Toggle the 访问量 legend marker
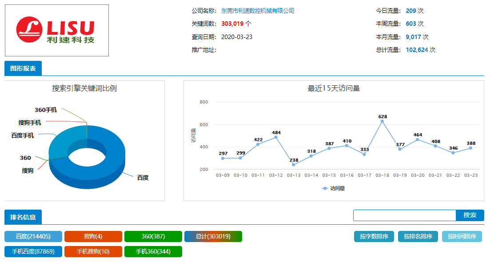Screen dimensions: 486x262 [325, 188]
